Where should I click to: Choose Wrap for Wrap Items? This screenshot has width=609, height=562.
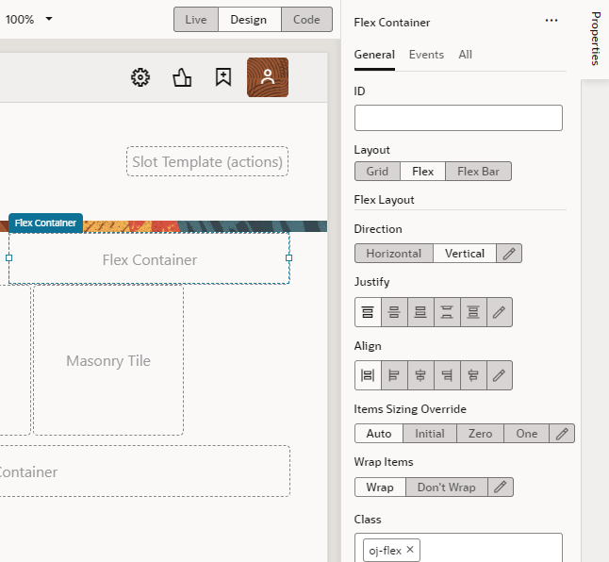[x=380, y=488]
